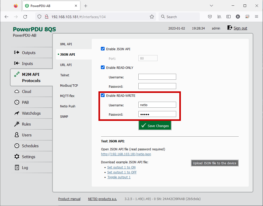This screenshot has height=206, width=263.
Task: Save page to Pocket
Action: click(x=210, y=17)
